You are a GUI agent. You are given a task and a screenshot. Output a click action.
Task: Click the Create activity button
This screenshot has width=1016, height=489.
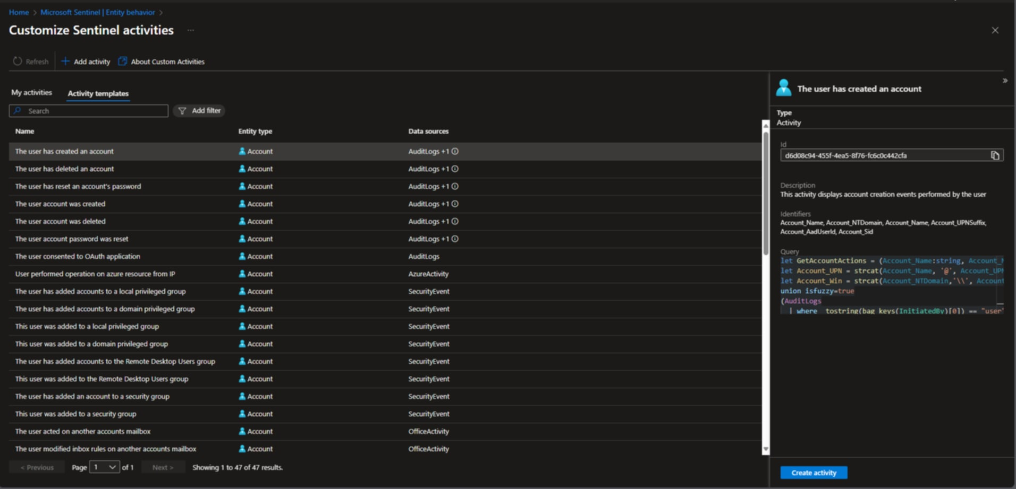pos(813,472)
